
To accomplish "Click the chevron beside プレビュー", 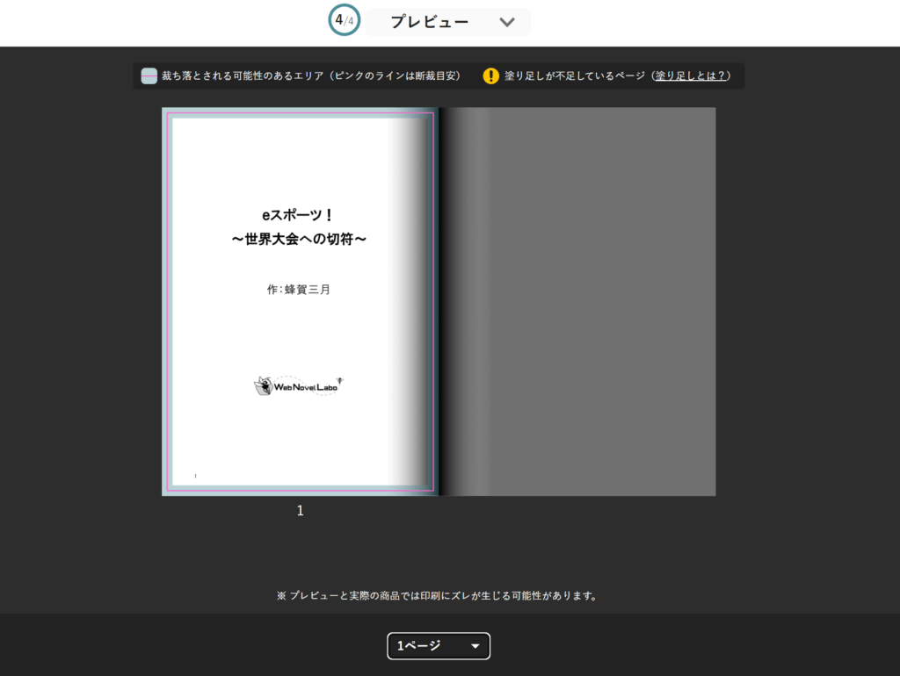I will 507,22.
